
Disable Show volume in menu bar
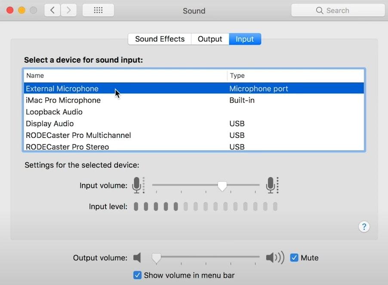(x=137, y=275)
